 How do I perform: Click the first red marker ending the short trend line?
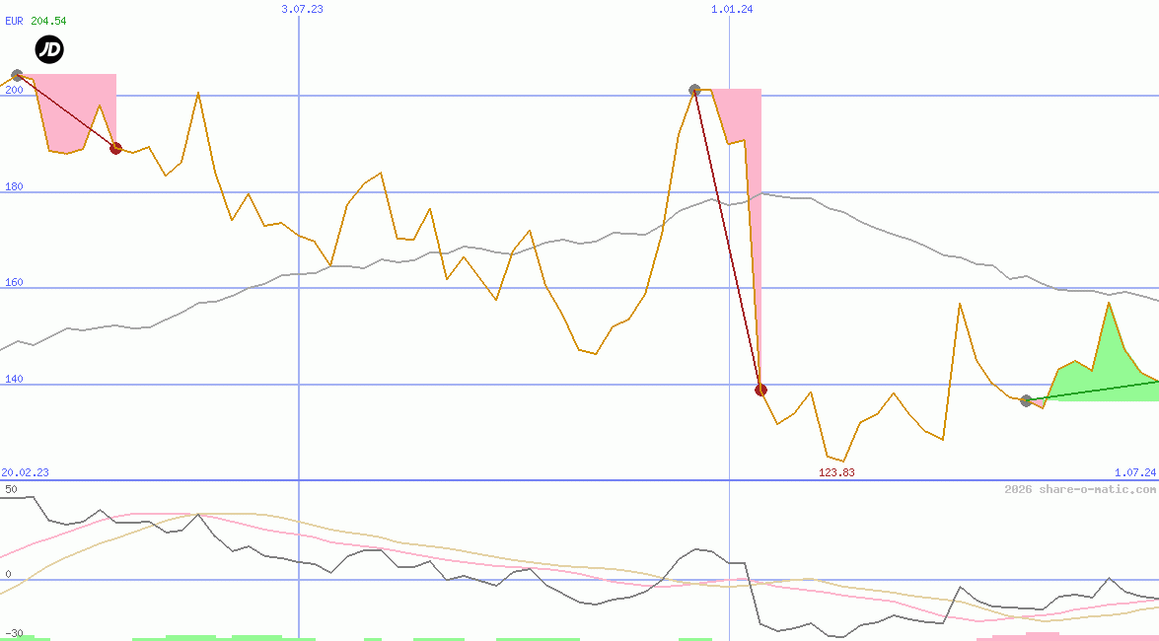coord(115,148)
